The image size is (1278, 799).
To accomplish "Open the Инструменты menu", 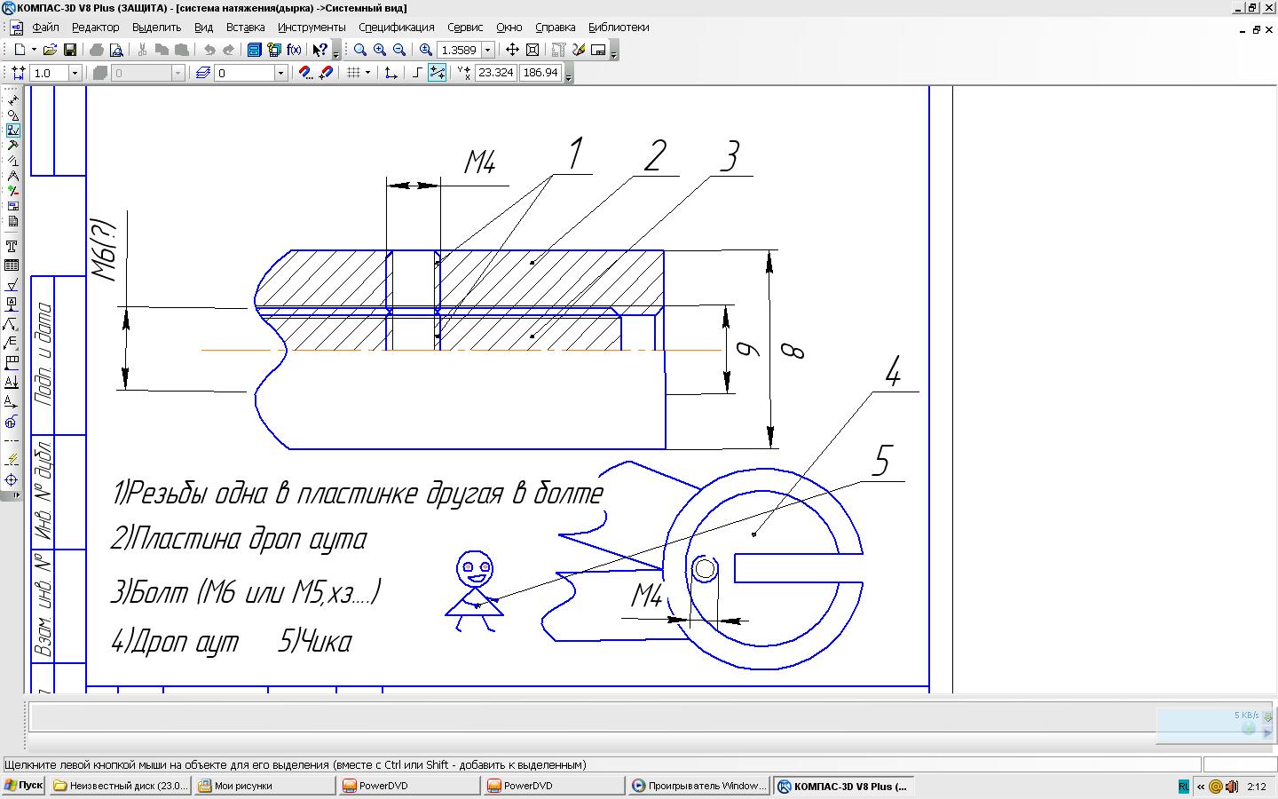I will tap(312, 28).
